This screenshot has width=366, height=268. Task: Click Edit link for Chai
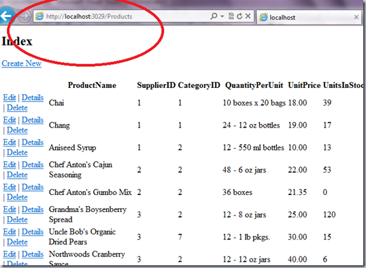(x=10, y=98)
